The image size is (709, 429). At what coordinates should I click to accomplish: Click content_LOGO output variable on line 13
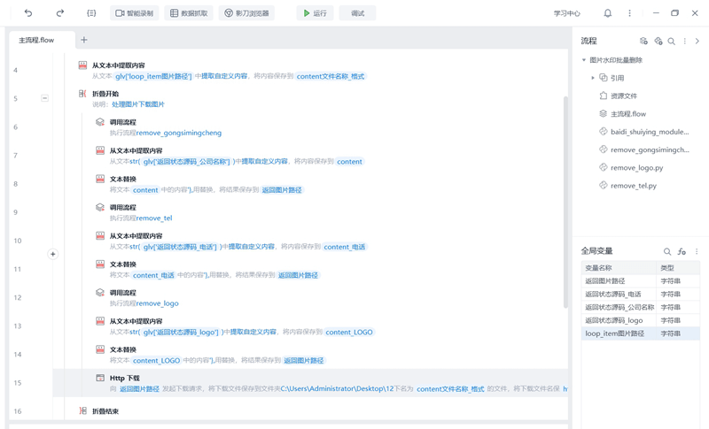click(349, 332)
